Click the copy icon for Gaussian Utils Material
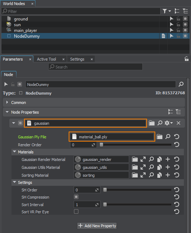The image size is (191, 233). click(160, 167)
